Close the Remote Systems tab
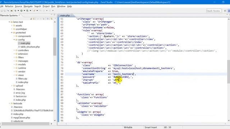 19,15
